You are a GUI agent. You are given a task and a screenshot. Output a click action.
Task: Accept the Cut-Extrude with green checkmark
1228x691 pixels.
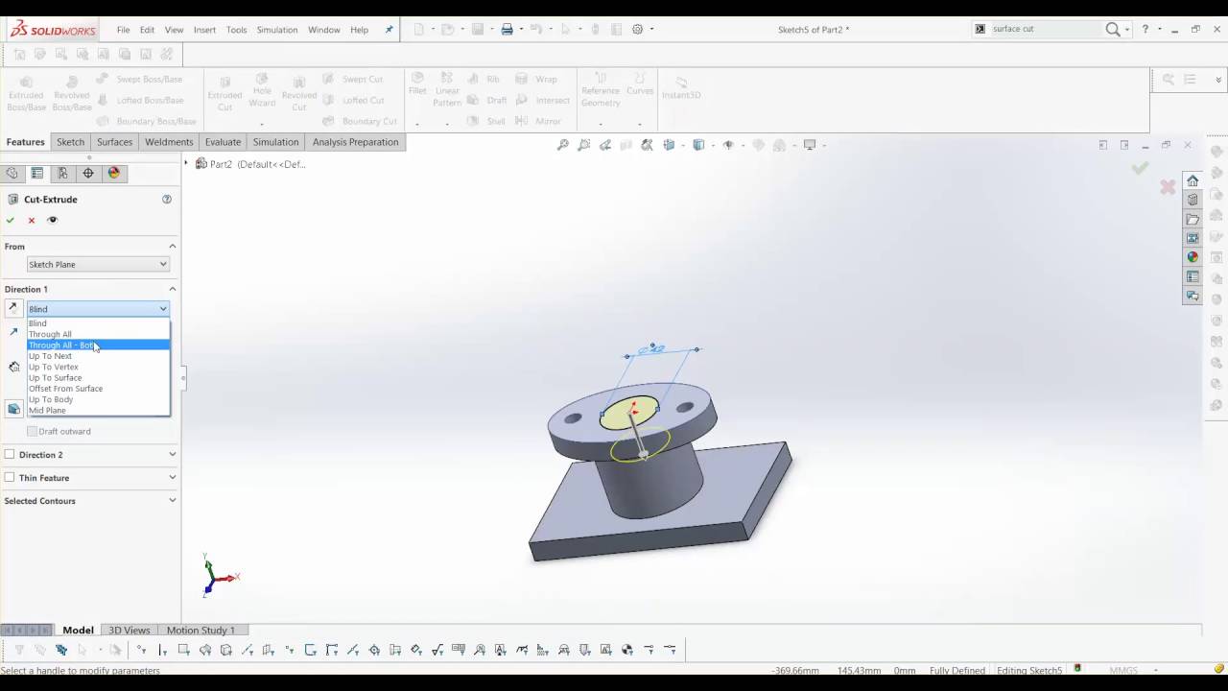(x=11, y=220)
